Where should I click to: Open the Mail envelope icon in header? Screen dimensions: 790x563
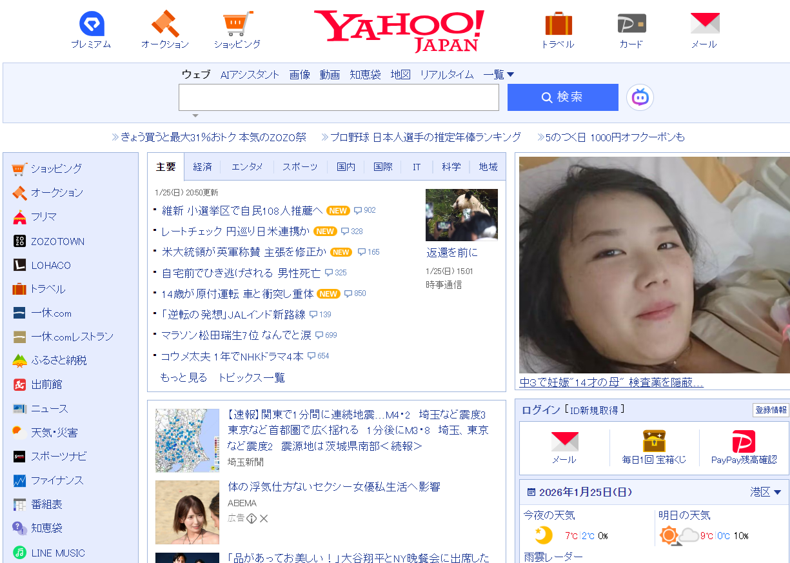[704, 25]
